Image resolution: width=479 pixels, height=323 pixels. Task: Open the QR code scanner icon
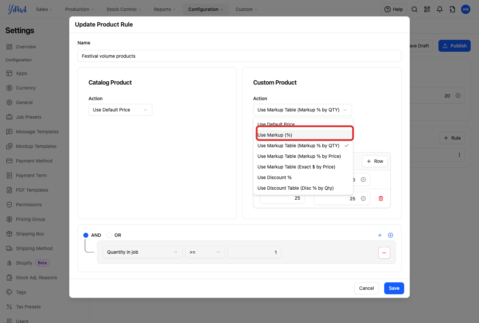pyautogui.click(x=427, y=9)
